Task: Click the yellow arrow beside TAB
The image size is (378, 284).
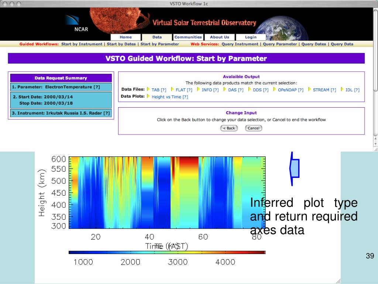Action: pos(148,89)
